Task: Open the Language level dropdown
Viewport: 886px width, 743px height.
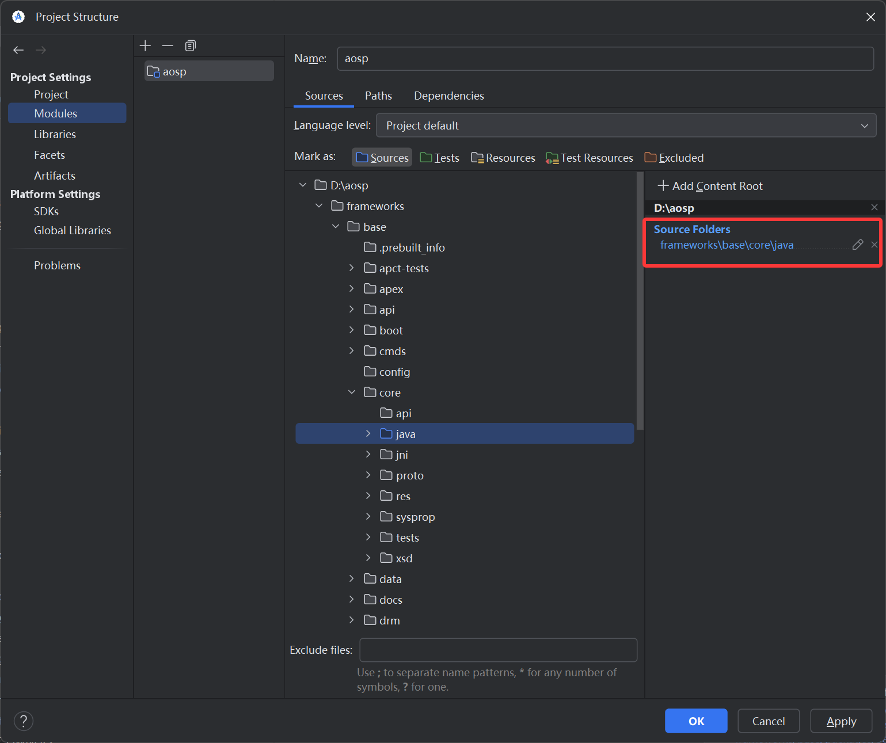Action: tap(626, 125)
